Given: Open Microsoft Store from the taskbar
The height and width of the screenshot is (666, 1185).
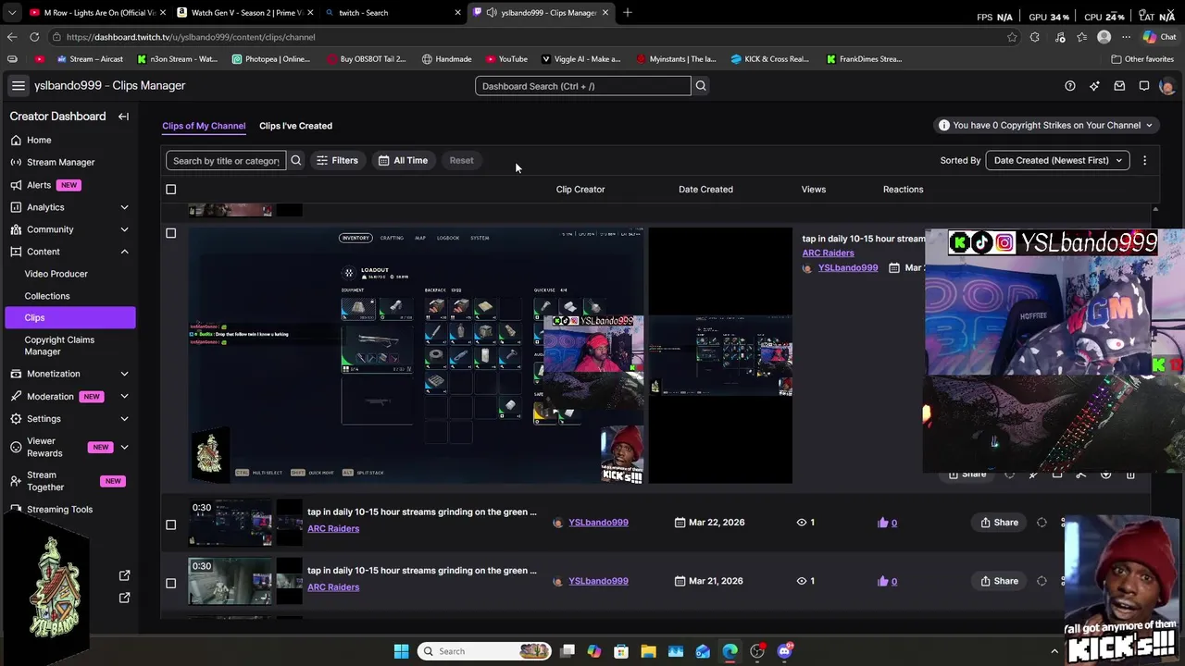Looking at the screenshot, I should click(x=621, y=651).
